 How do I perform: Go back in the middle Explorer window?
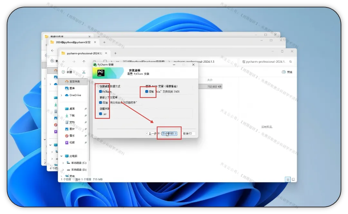coord(53,51)
